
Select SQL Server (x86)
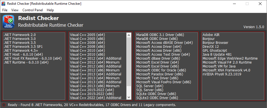(x=150, y=90)
